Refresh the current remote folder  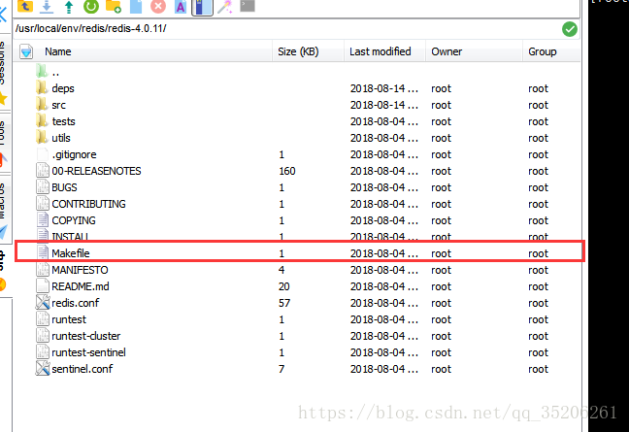click(91, 7)
